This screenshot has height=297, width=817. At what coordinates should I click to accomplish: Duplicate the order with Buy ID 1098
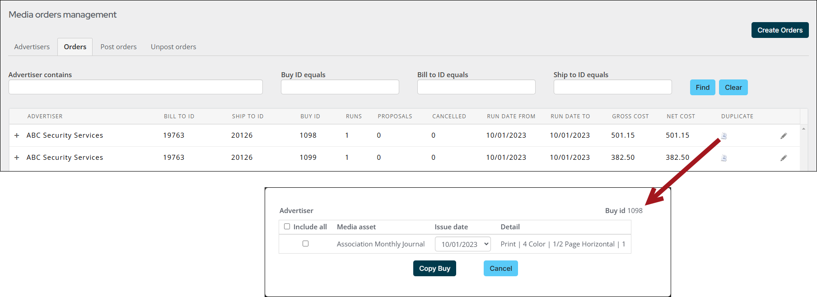[x=724, y=136]
